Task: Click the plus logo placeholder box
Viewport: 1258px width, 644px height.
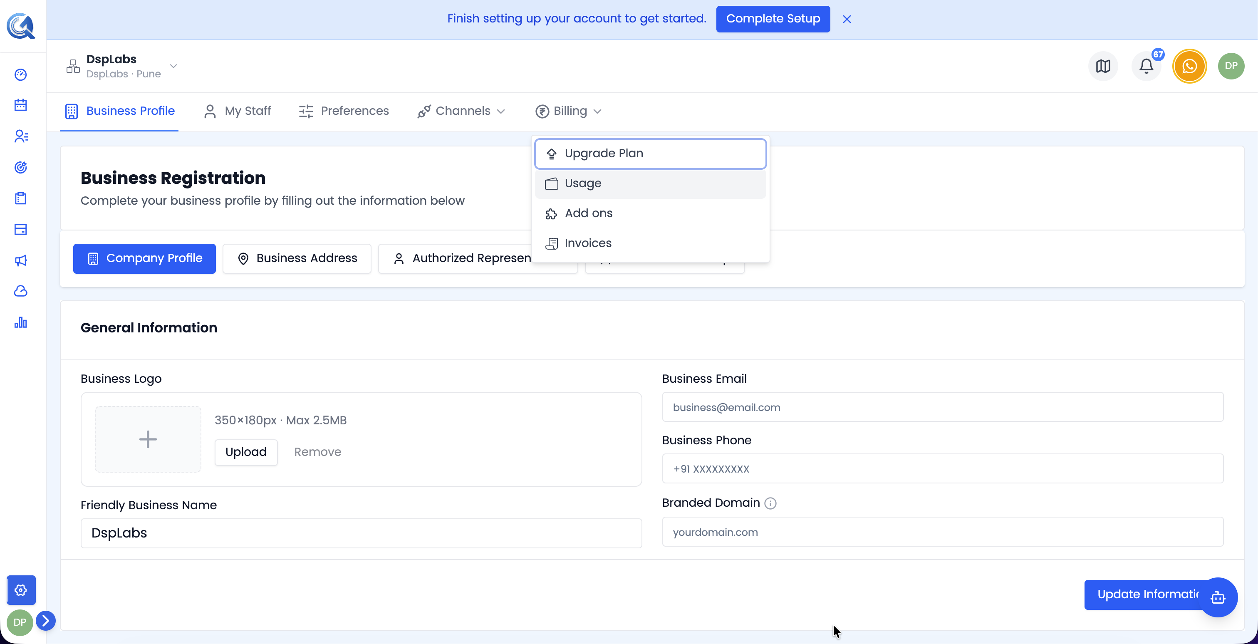Action: tap(148, 439)
